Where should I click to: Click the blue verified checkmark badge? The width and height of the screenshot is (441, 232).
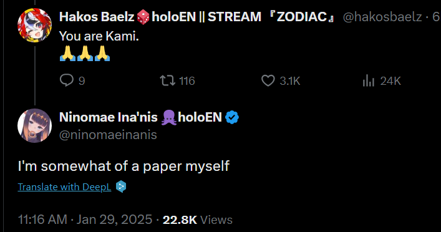coord(232,117)
